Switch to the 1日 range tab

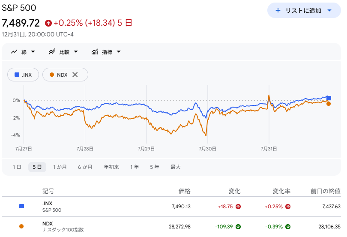pyautogui.click(x=17, y=167)
